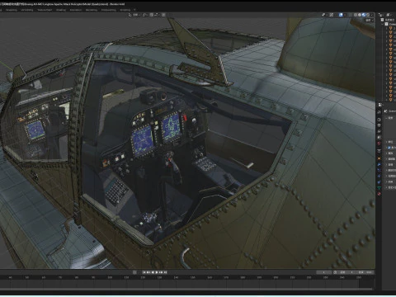The image size is (396, 297).
Task: Toggle proportional editing in viewport header
Action: [x=163, y=15]
